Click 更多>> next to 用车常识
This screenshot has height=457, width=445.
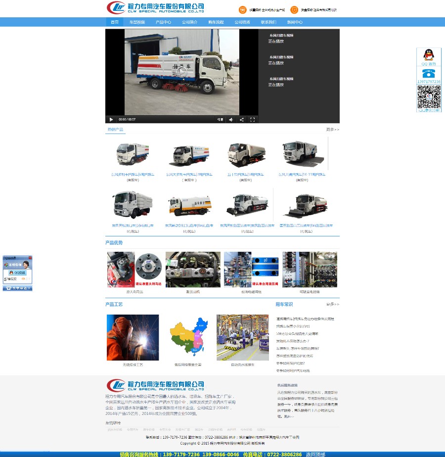[x=332, y=304]
